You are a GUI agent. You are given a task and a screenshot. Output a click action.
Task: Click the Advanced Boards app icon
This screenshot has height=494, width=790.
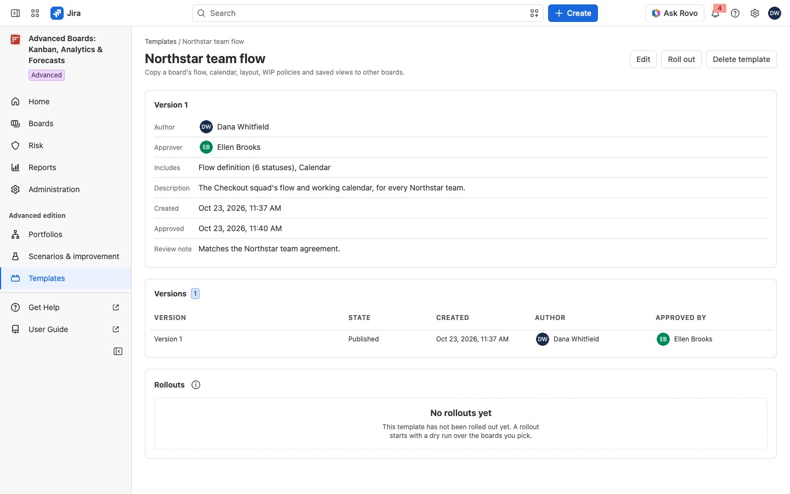click(x=15, y=39)
